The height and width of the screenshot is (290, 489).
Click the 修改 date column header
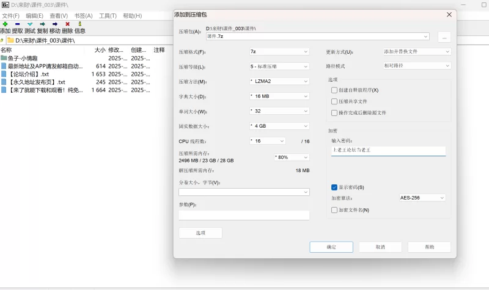coord(116,50)
